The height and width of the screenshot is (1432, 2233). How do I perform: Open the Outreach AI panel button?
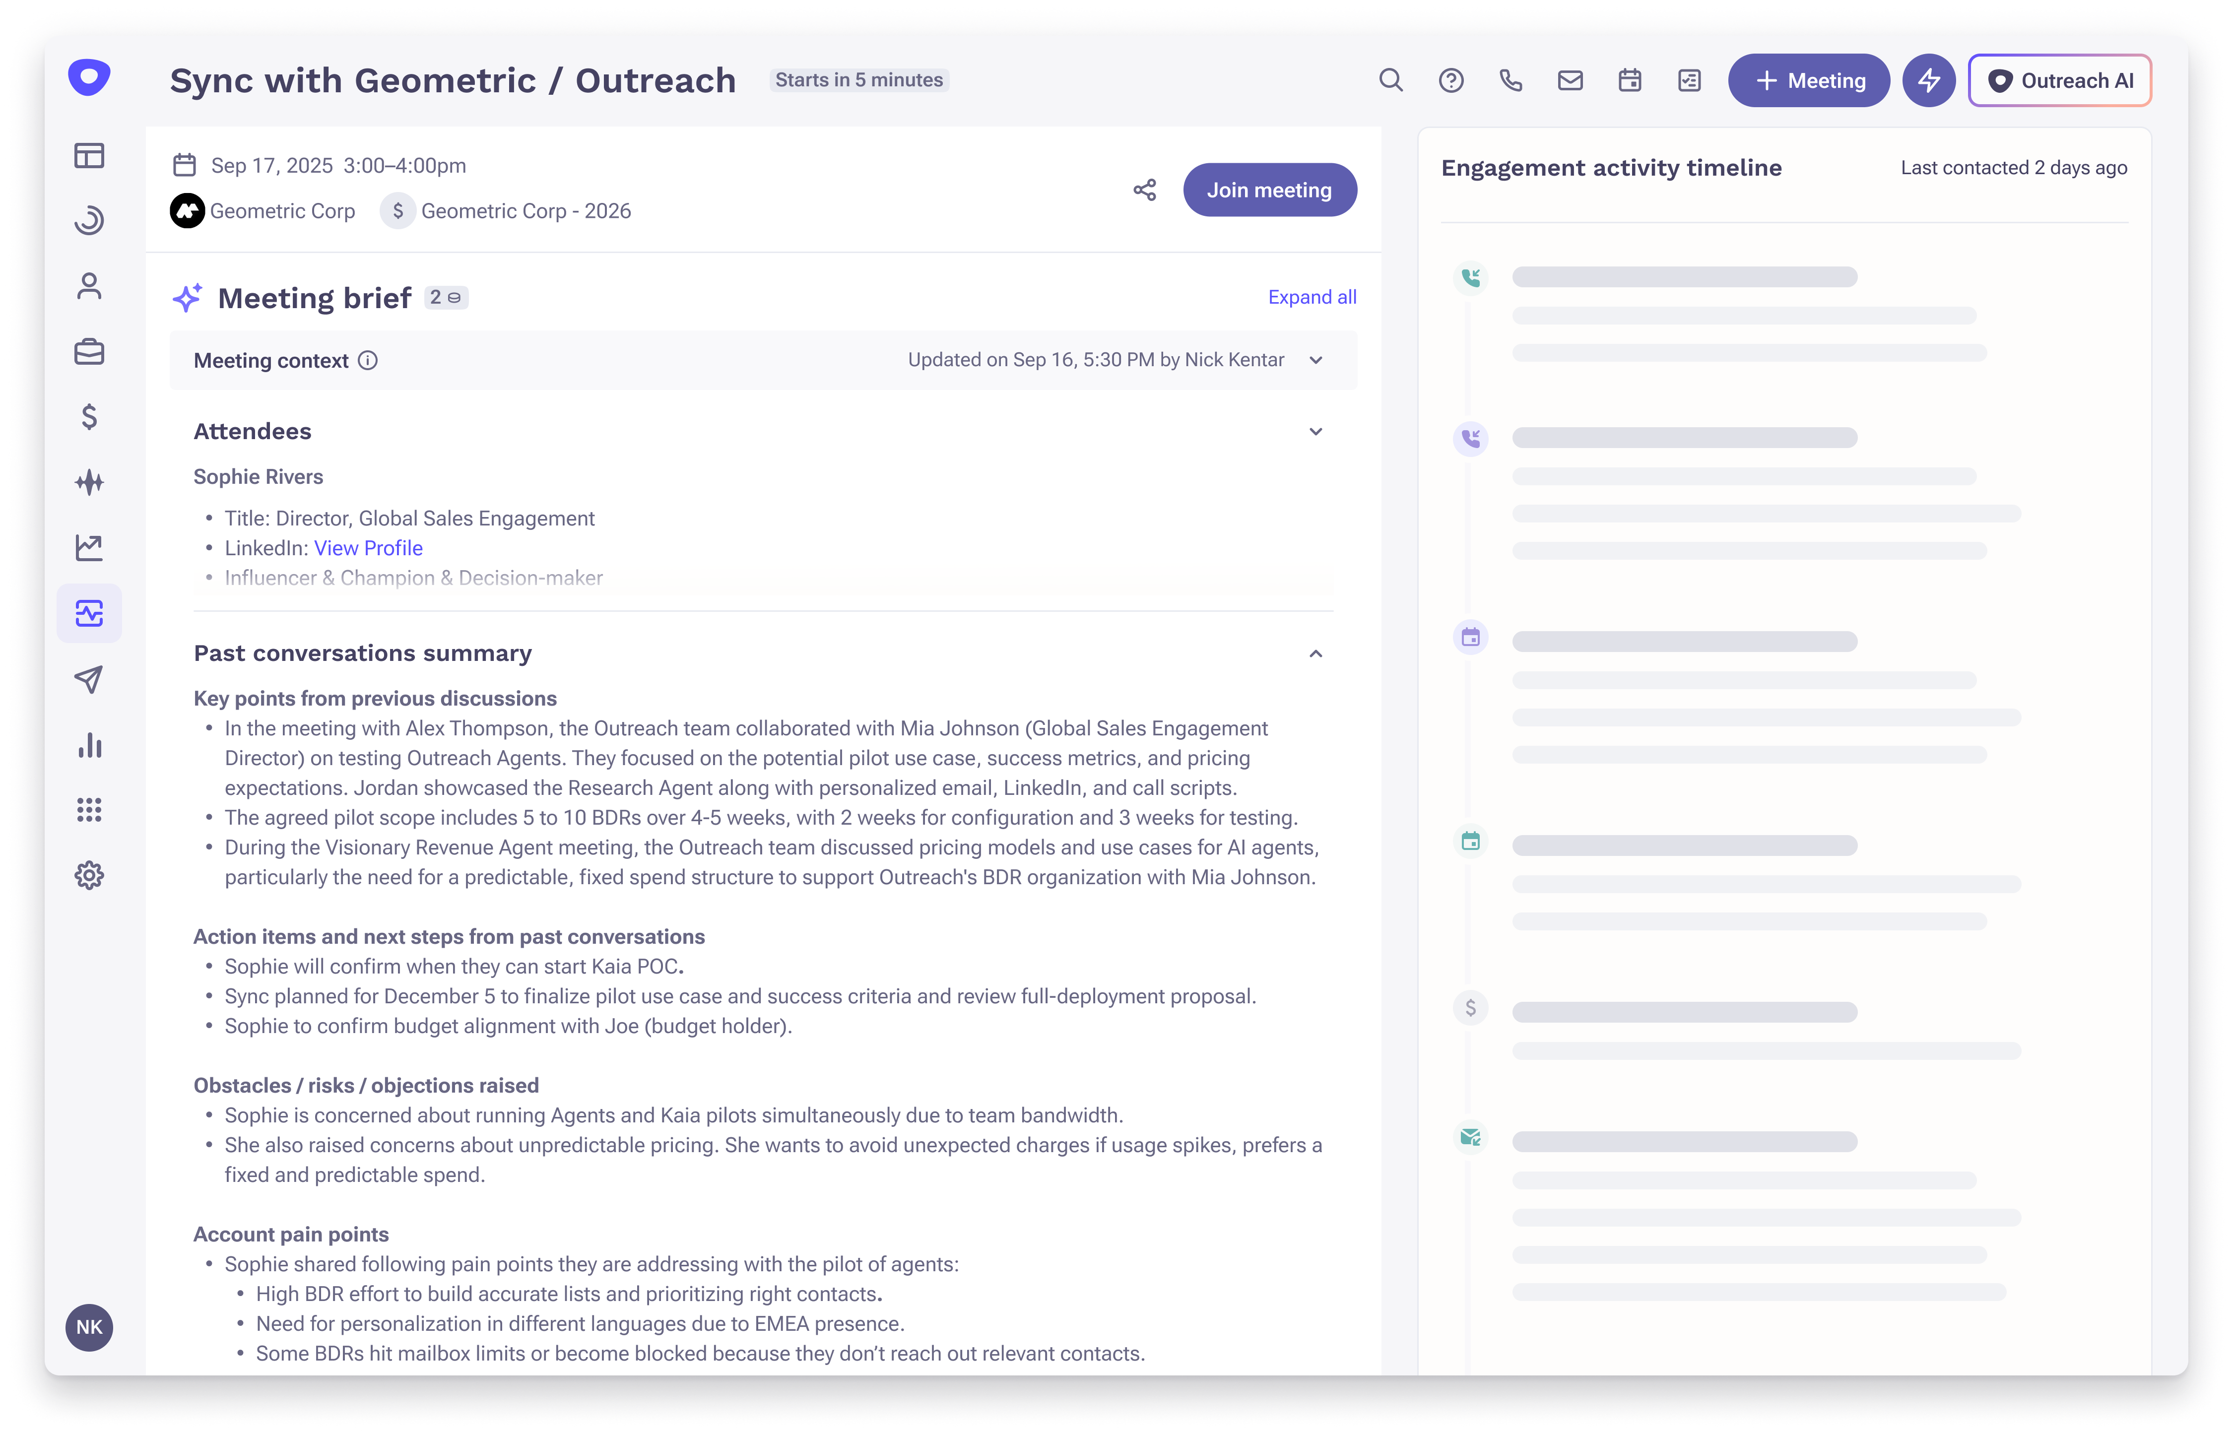[x=2059, y=80]
